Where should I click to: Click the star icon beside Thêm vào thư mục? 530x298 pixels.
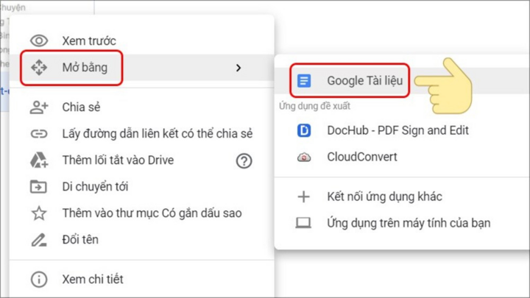[x=39, y=213]
